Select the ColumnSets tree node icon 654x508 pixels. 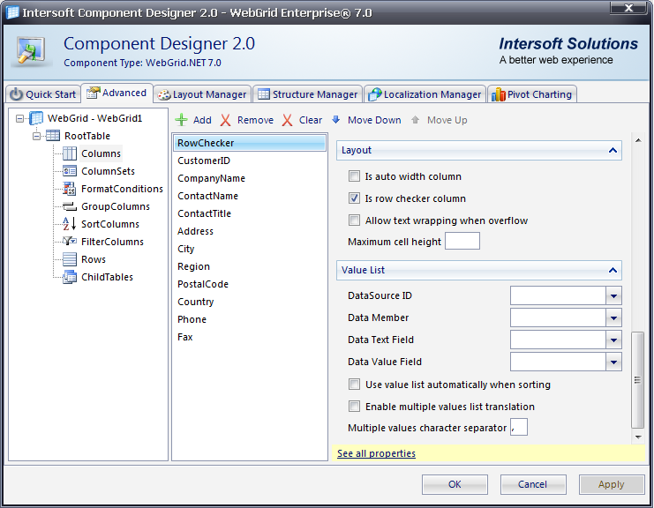pyautogui.click(x=70, y=171)
